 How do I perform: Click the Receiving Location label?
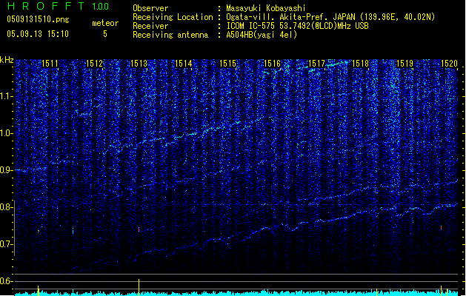(173, 17)
